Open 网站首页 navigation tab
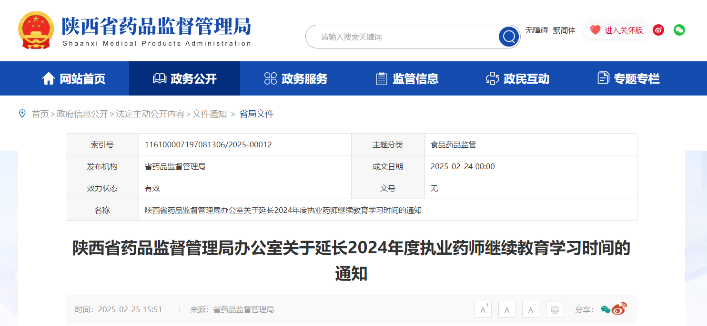 pos(74,78)
